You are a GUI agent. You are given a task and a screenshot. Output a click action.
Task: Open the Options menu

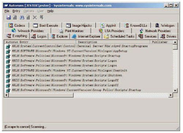(29, 11)
